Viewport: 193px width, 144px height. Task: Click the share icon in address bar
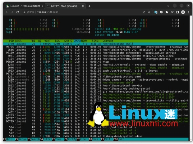coord(144,12)
